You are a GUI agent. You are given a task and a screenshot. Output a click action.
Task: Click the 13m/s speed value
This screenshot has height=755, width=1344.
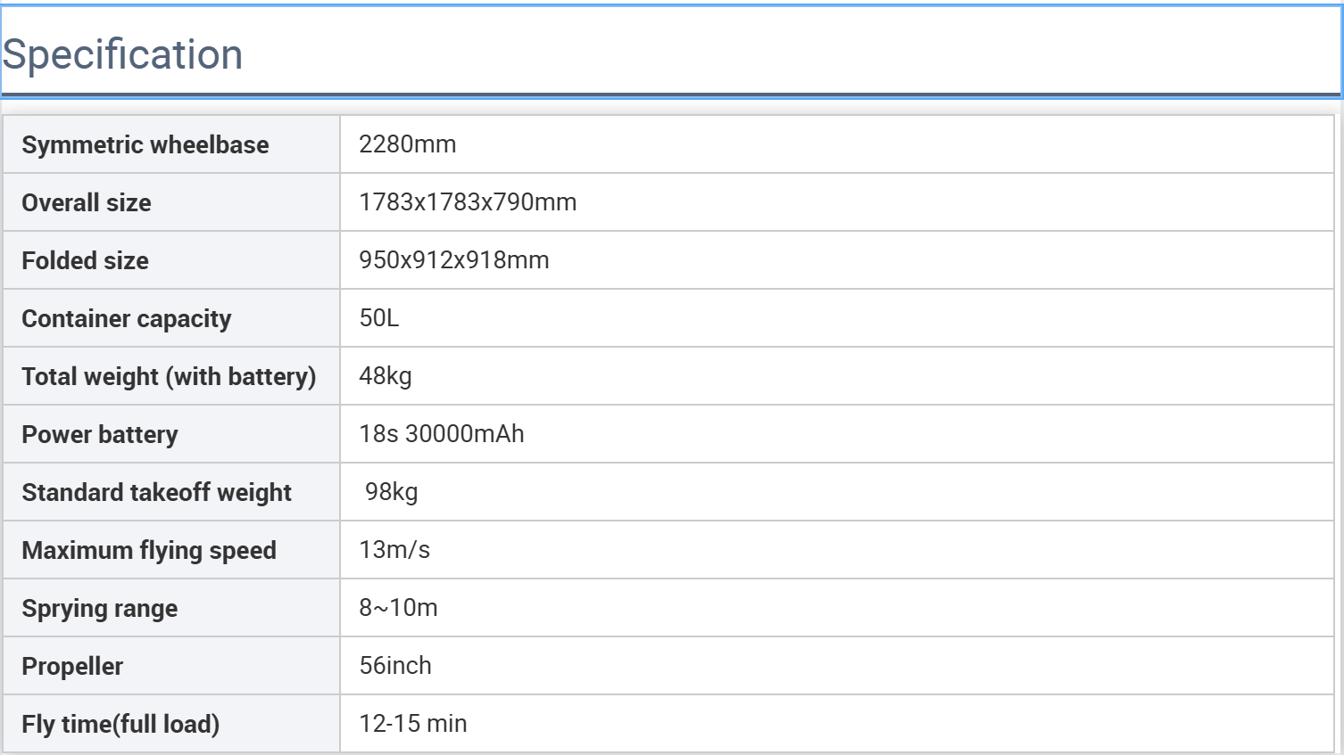click(x=394, y=550)
